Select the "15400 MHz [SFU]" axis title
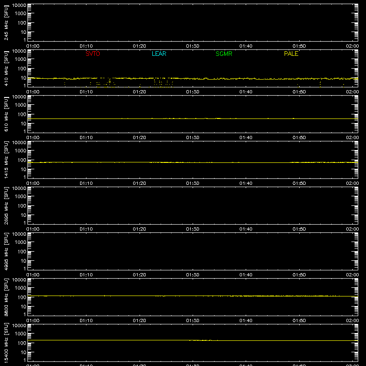Screen dimensions: 366x366 6,343
